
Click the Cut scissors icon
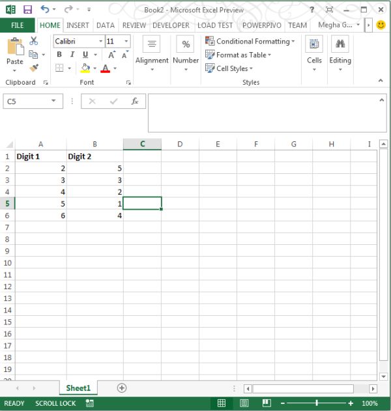click(34, 41)
